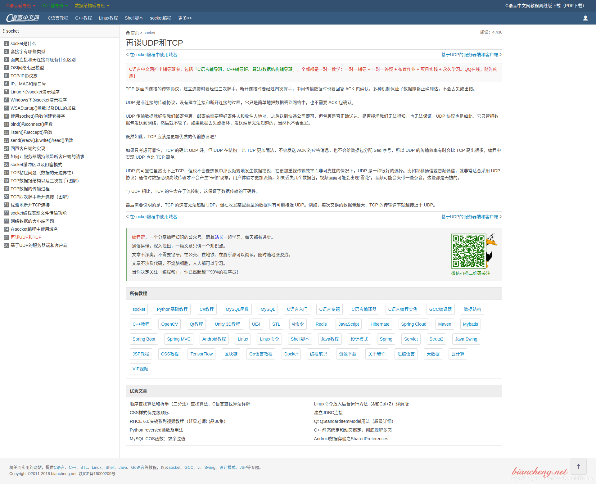This screenshot has width=596, height=484.
Task: Click the biancheng.net footer logo
Action: tap(540, 472)
